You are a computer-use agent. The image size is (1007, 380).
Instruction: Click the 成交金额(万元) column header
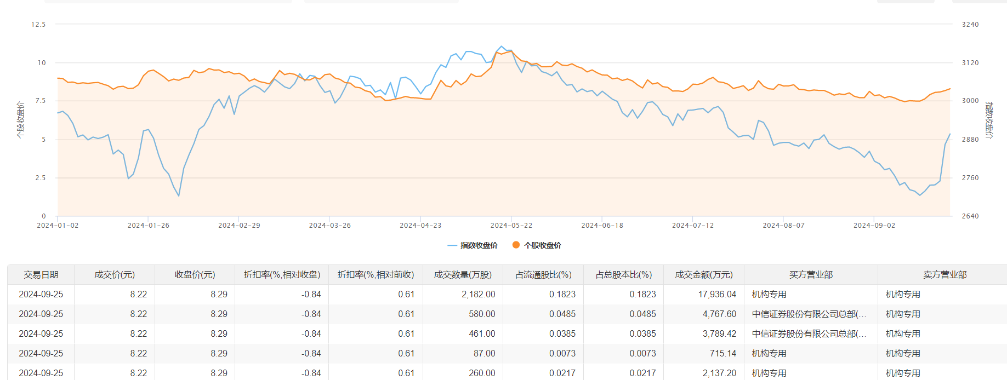(x=704, y=275)
